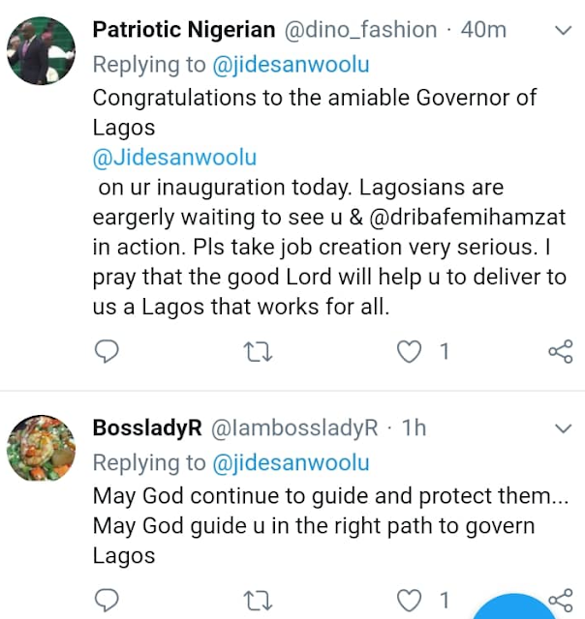Click the Patriotic Nigerian display name

[x=184, y=30]
